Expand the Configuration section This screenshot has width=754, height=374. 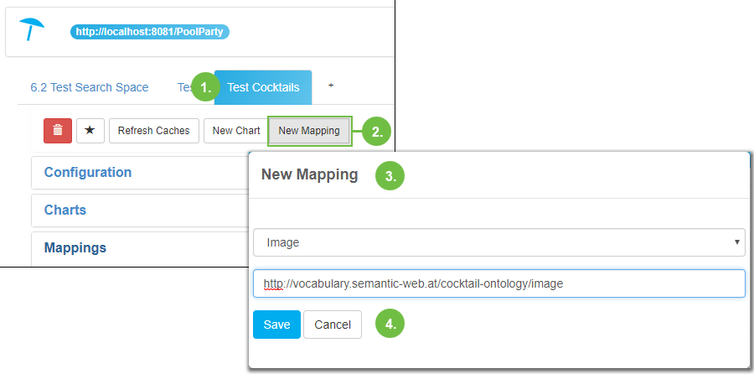click(x=88, y=172)
